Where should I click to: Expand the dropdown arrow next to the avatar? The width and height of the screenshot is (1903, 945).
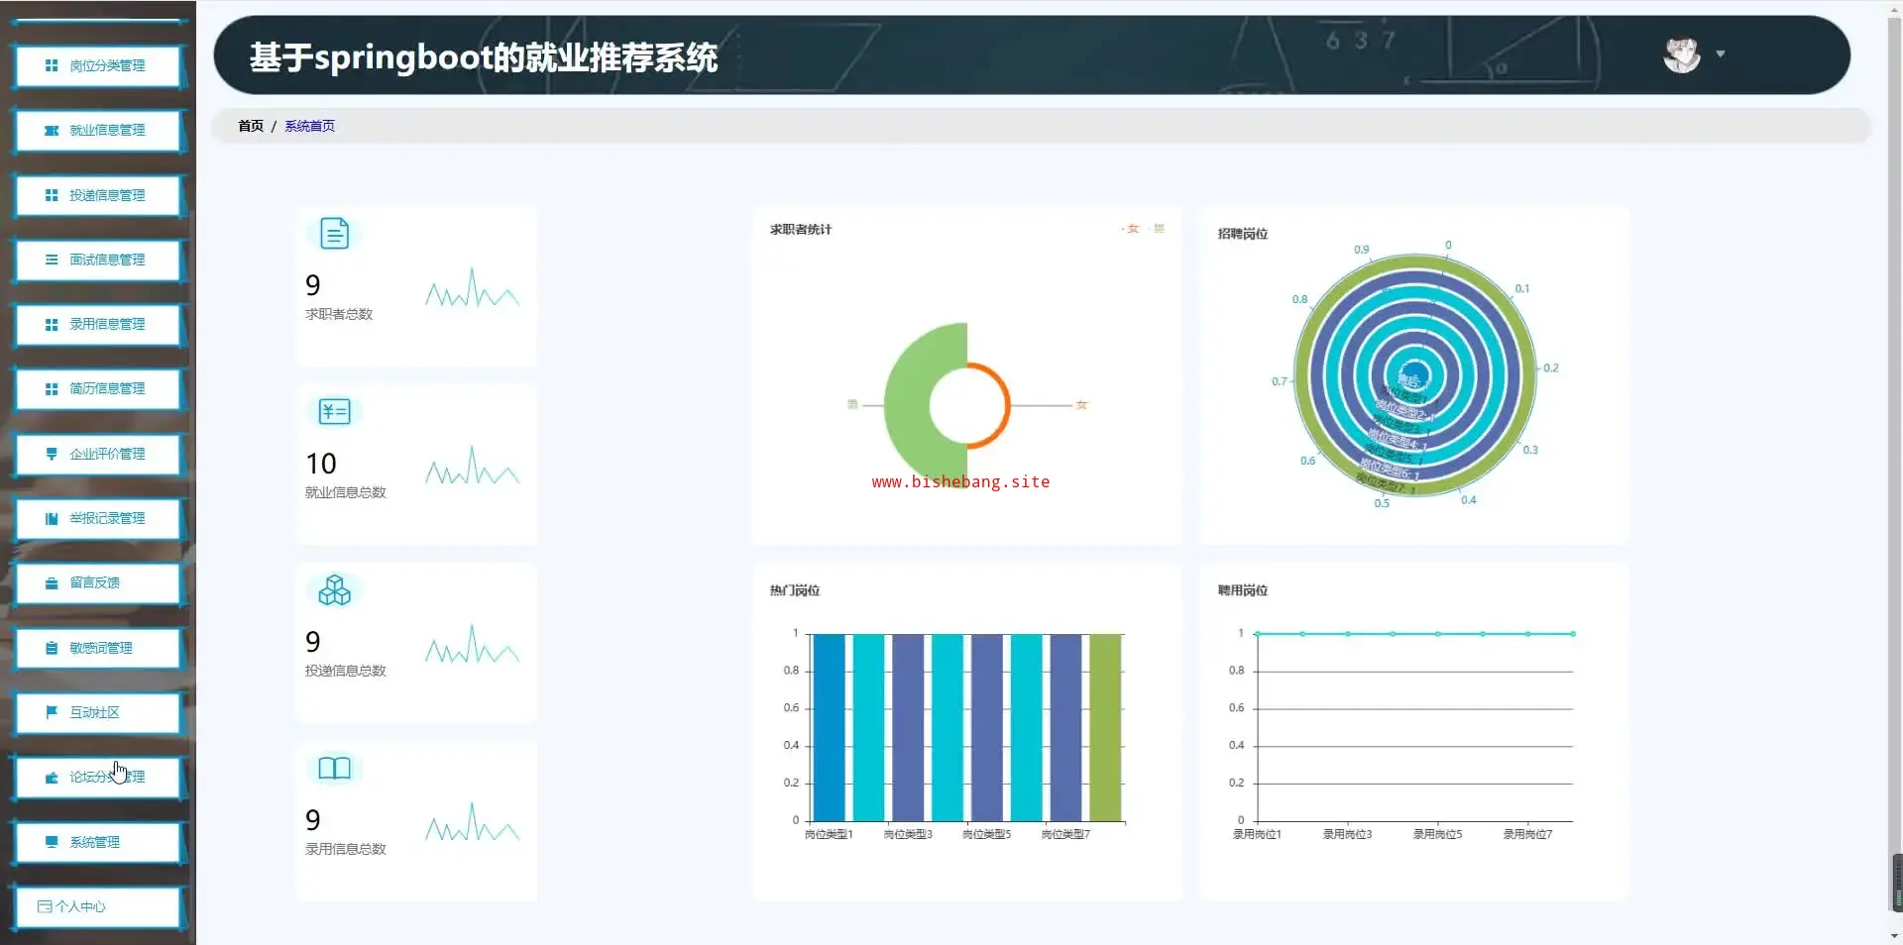coord(1721,54)
